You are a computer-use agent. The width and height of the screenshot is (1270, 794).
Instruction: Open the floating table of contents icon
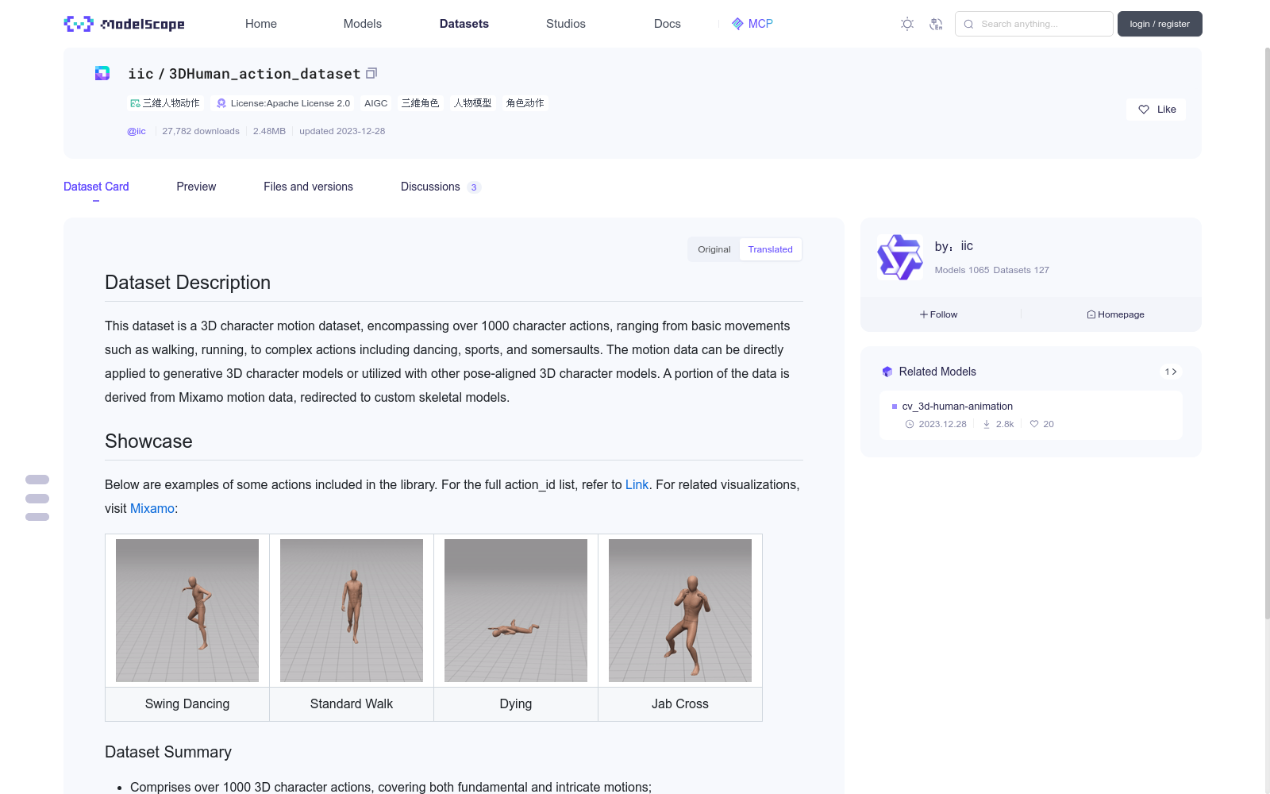[x=37, y=498]
